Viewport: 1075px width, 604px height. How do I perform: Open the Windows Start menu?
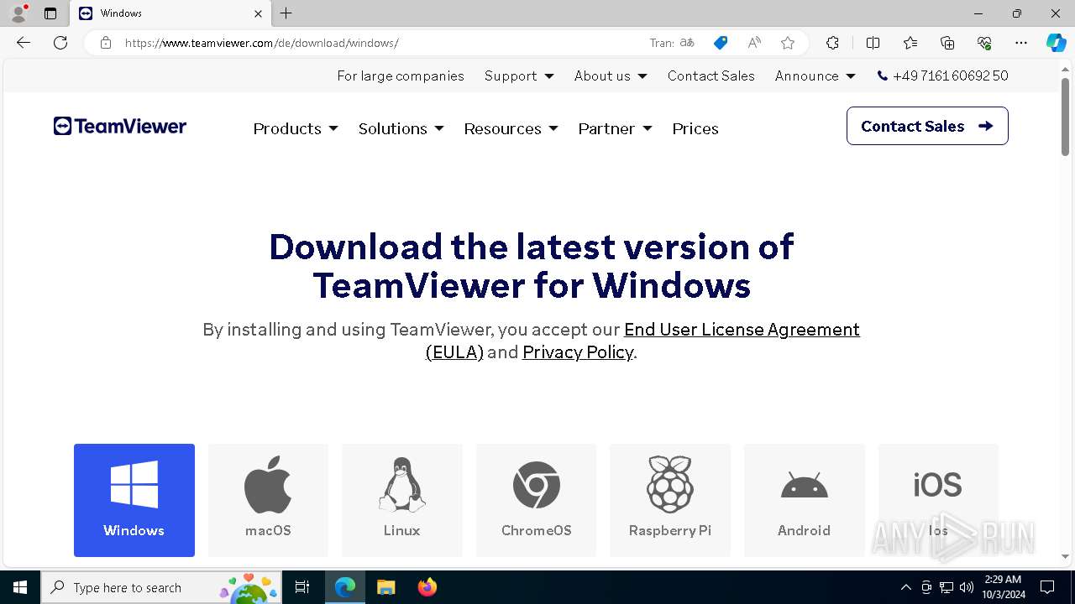(20, 587)
